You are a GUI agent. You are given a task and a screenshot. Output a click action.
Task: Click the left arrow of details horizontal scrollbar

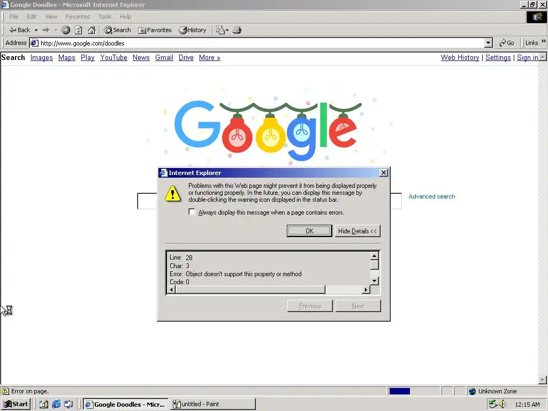point(171,290)
